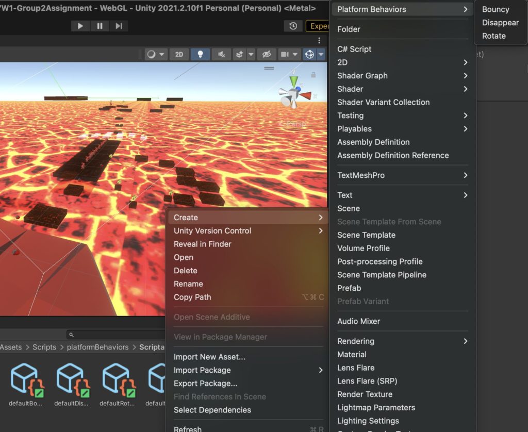
Task: Expand the scene camera settings dropdown
Action: tap(295, 54)
